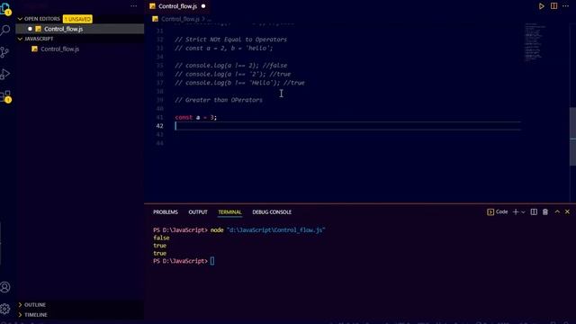Open editor More Actions ellipsis menu
Image resolution: width=576 pixels, height=324 pixels.
pos(565,6)
